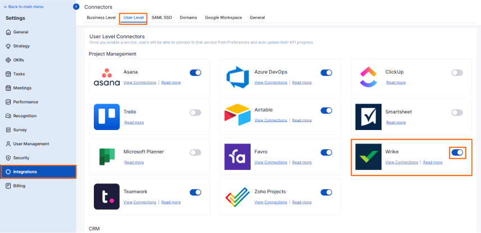Screen dimensions: 481x233
Task: Click Read more under Airtable
Action: pos(302,120)
